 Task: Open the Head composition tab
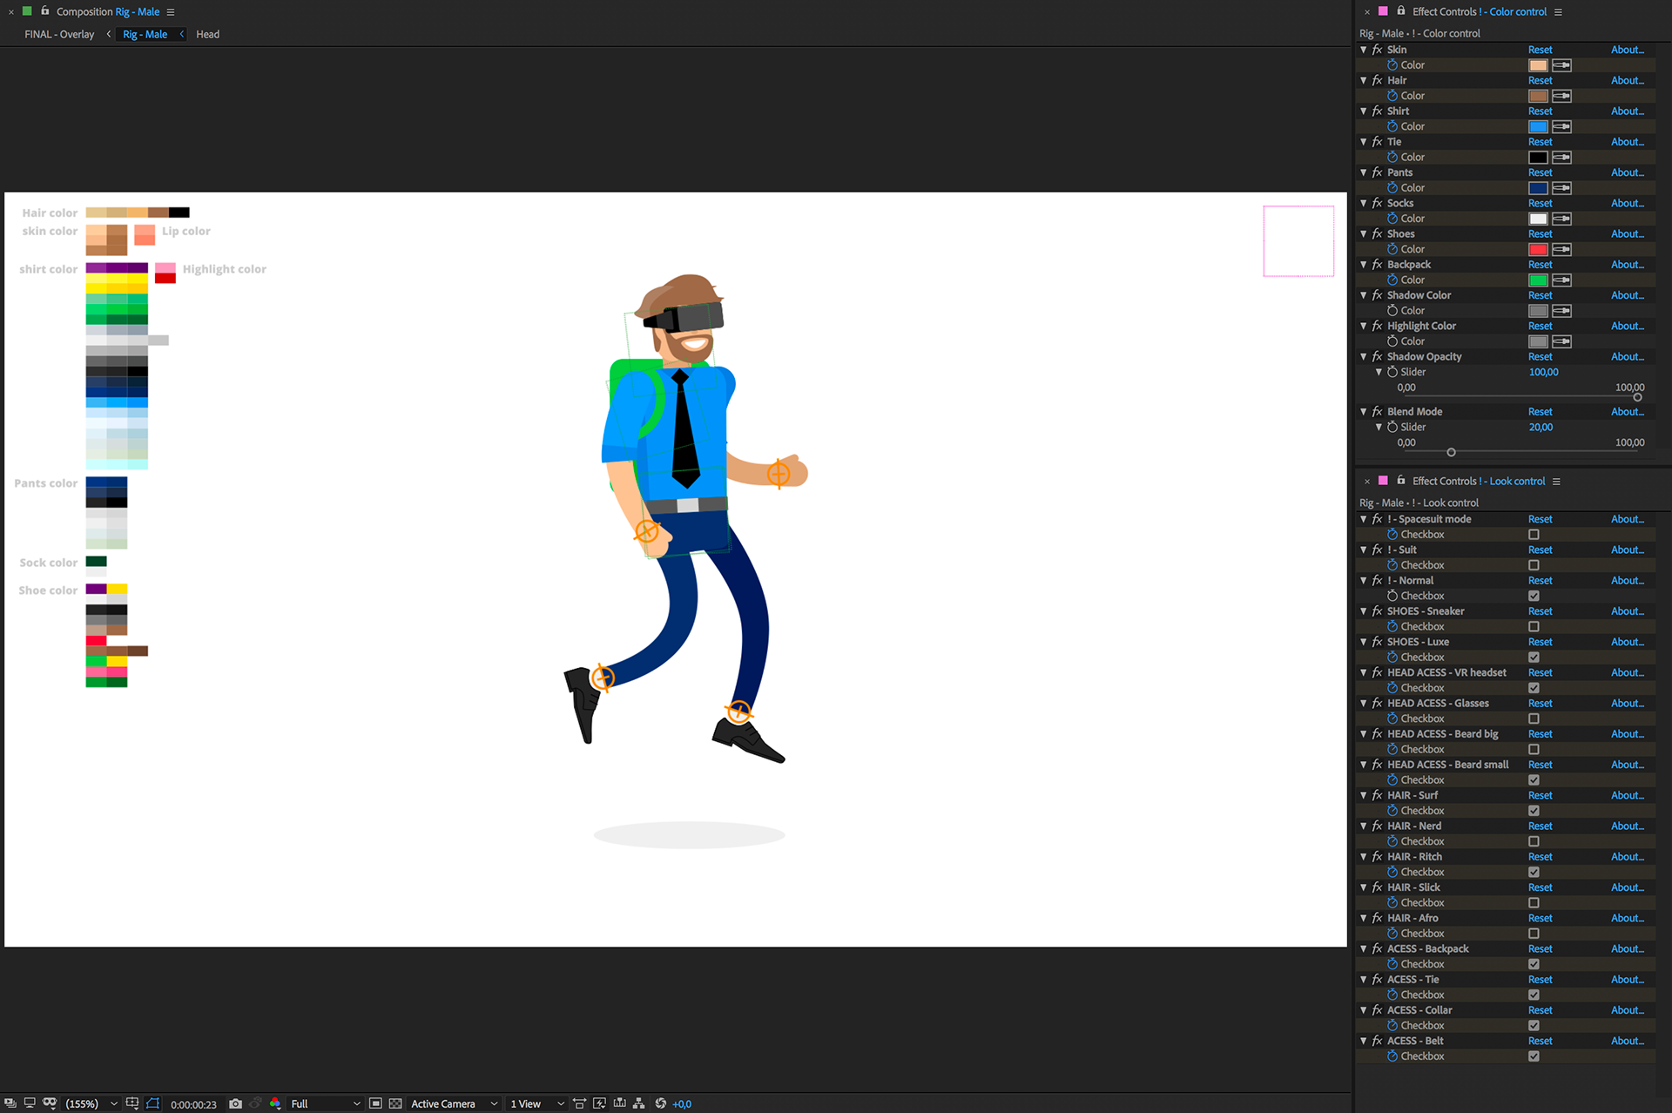tap(207, 34)
